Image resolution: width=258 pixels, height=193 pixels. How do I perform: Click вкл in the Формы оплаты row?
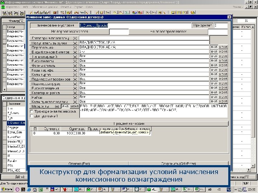[214, 65]
